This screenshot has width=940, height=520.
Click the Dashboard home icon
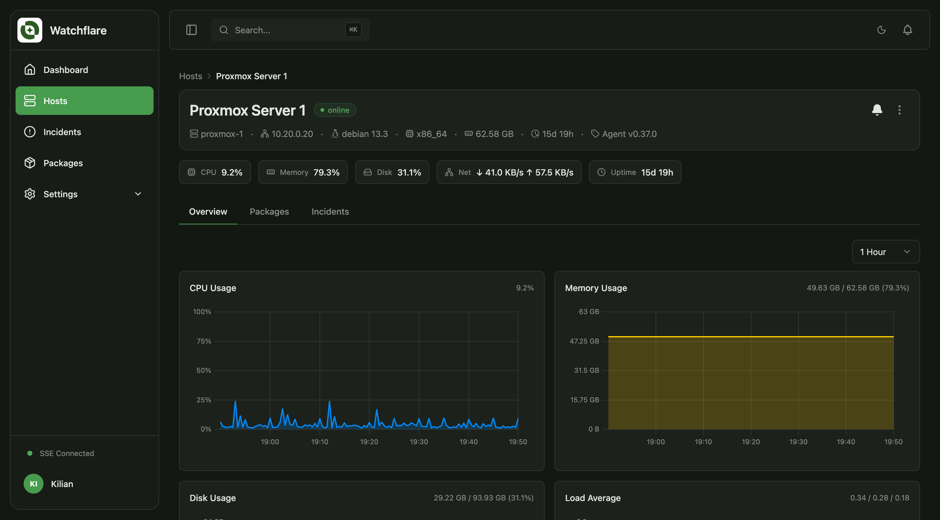[x=30, y=69]
